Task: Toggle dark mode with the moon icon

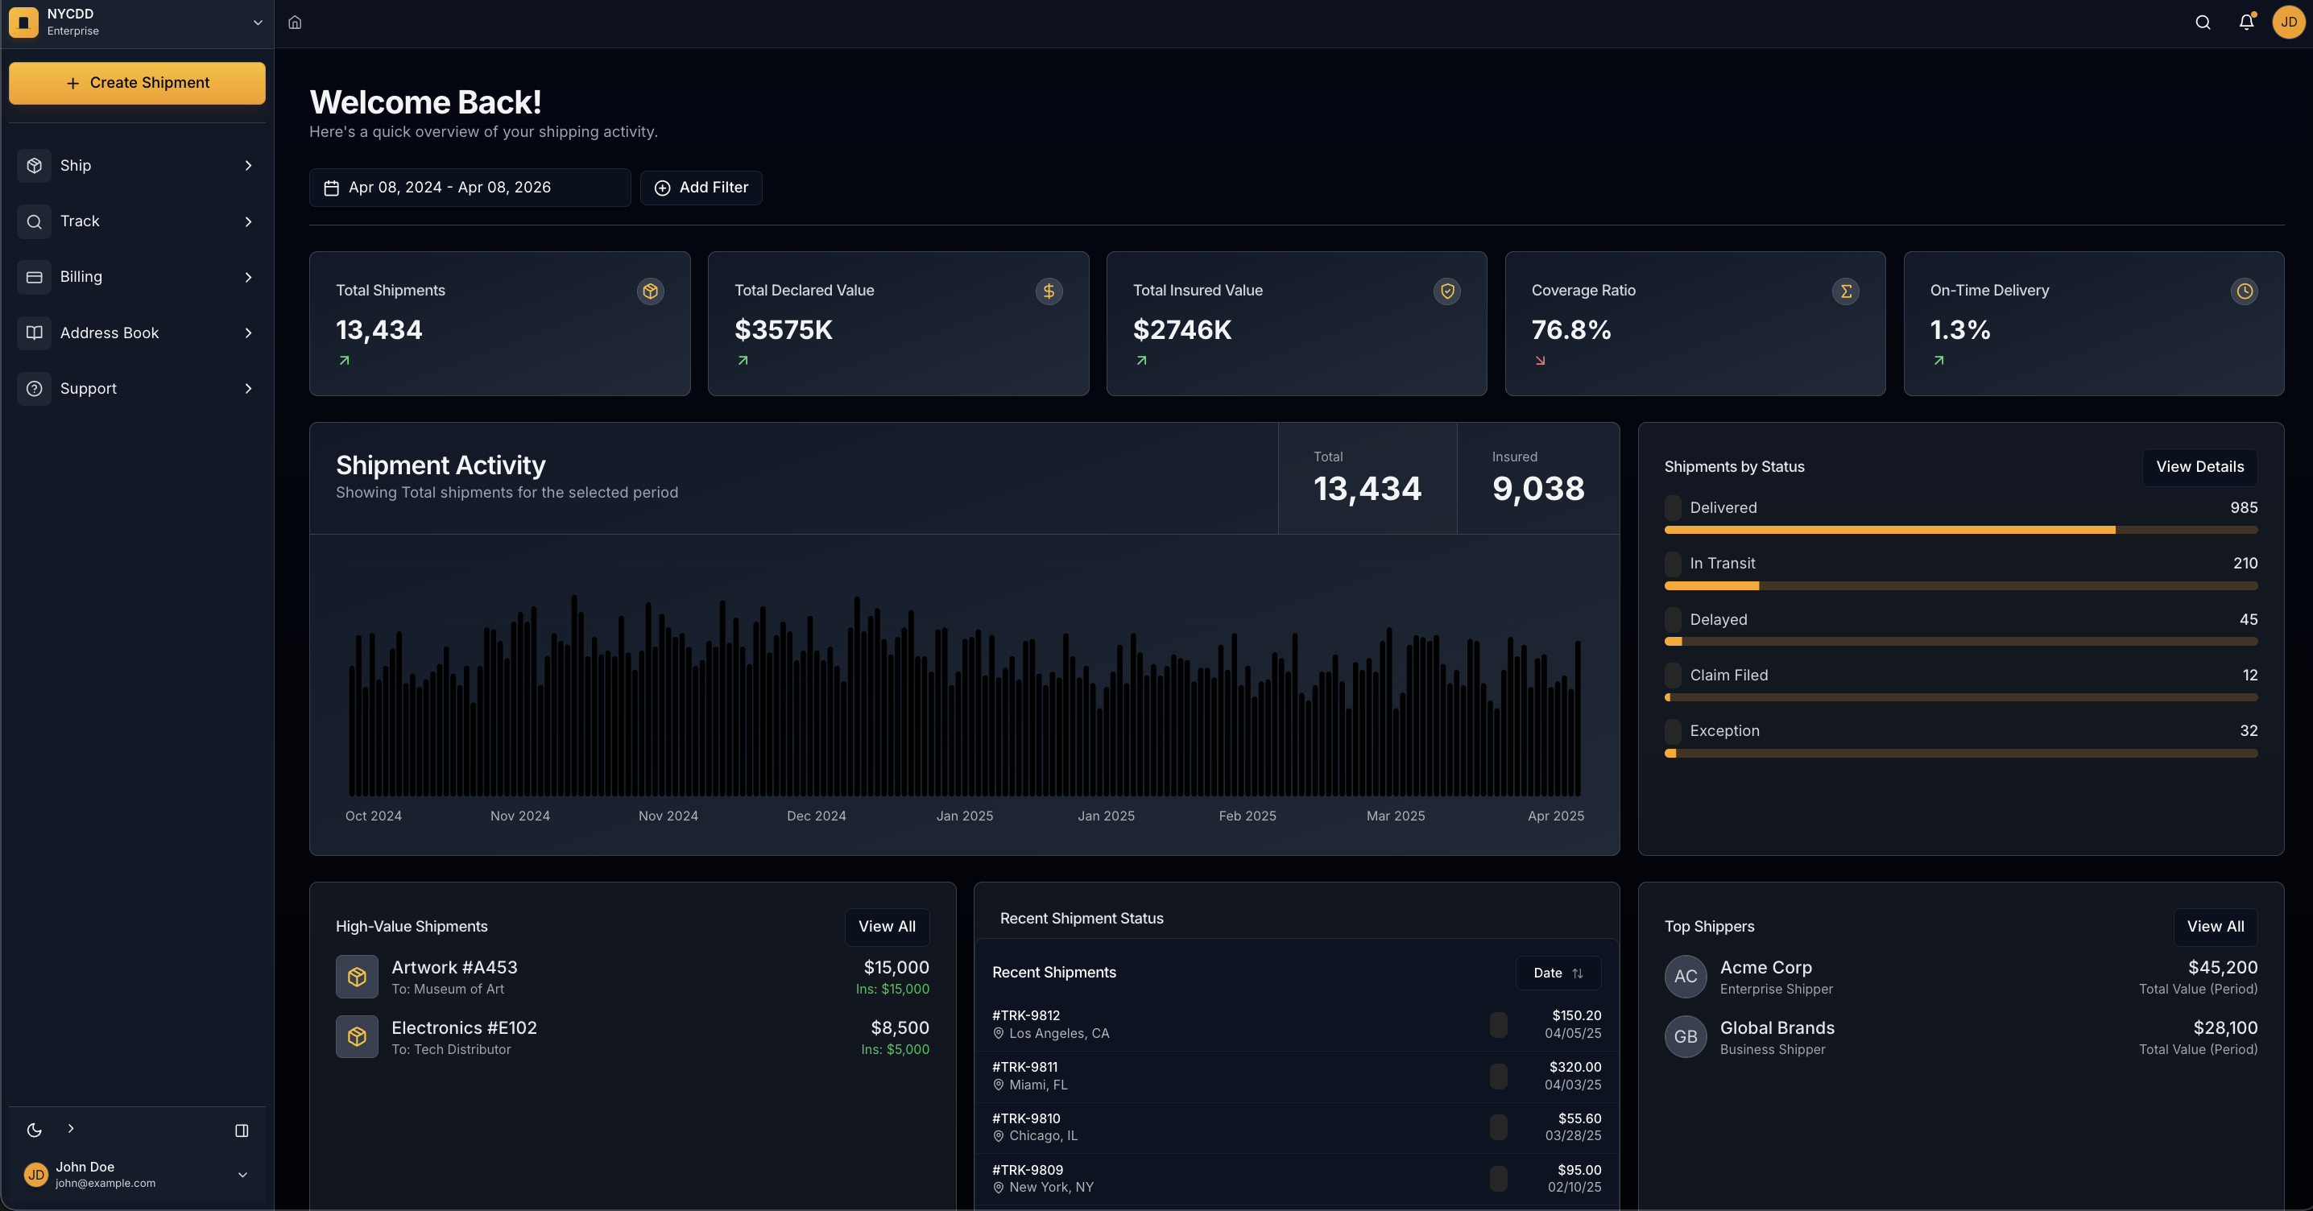Action: click(x=34, y=1130)
